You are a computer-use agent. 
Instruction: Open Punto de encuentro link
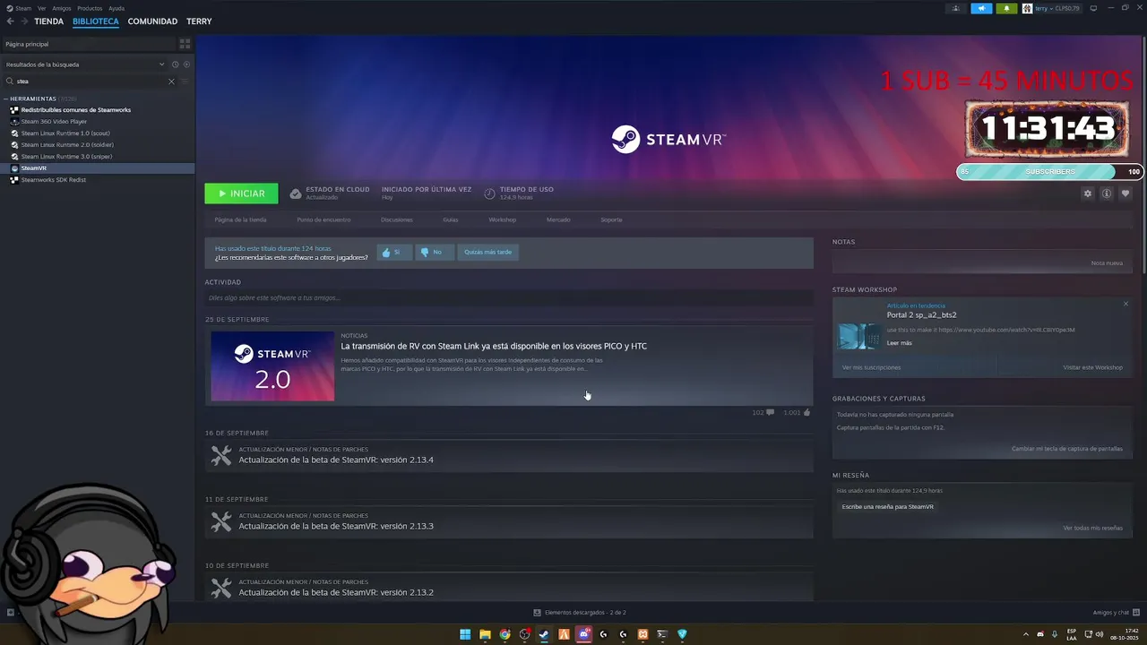coord(323,219)
